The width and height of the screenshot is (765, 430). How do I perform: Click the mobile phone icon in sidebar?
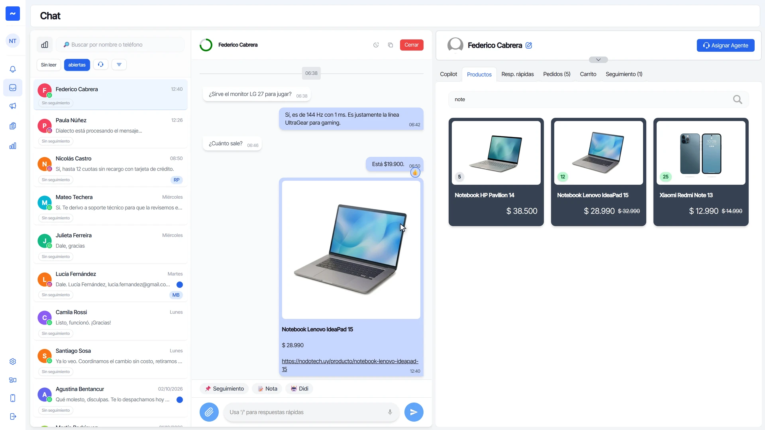pyautogui.click(x=13, y=398)
